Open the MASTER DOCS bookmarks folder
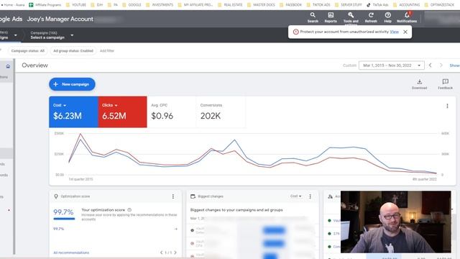This screenshot has width=460, height=259. 261,5
